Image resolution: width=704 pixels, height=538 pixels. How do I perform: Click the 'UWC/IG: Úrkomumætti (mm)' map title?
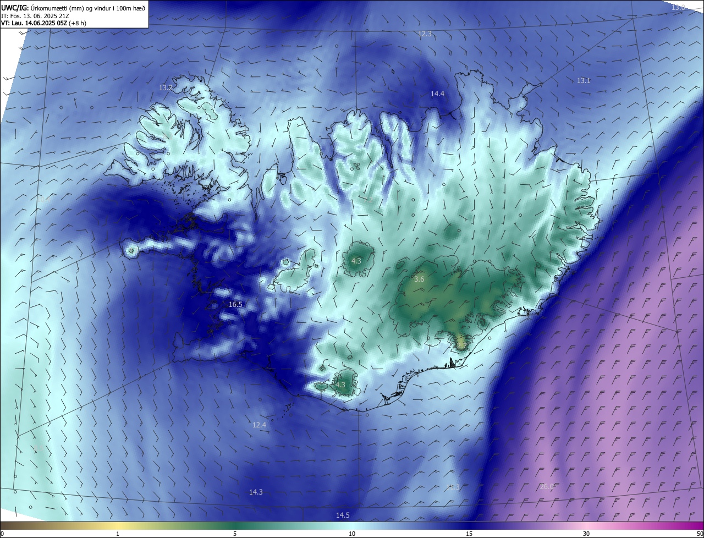pyautogui.click(x=73, y=7)
